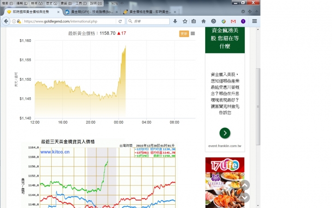Click the $1,155 y-axis label
The height and width of the screenshot is (208, 332).
pos(25,60)
